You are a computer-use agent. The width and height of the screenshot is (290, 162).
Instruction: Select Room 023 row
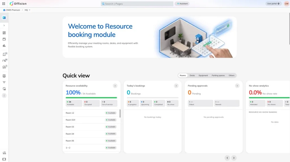pos(91,120)
